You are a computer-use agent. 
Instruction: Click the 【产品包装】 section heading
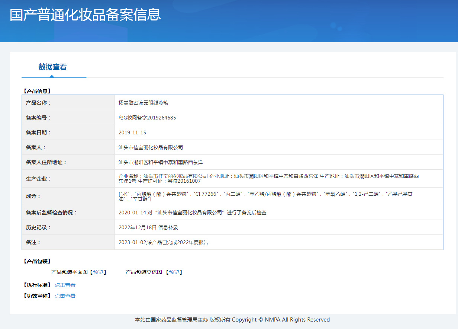point(36,261)
